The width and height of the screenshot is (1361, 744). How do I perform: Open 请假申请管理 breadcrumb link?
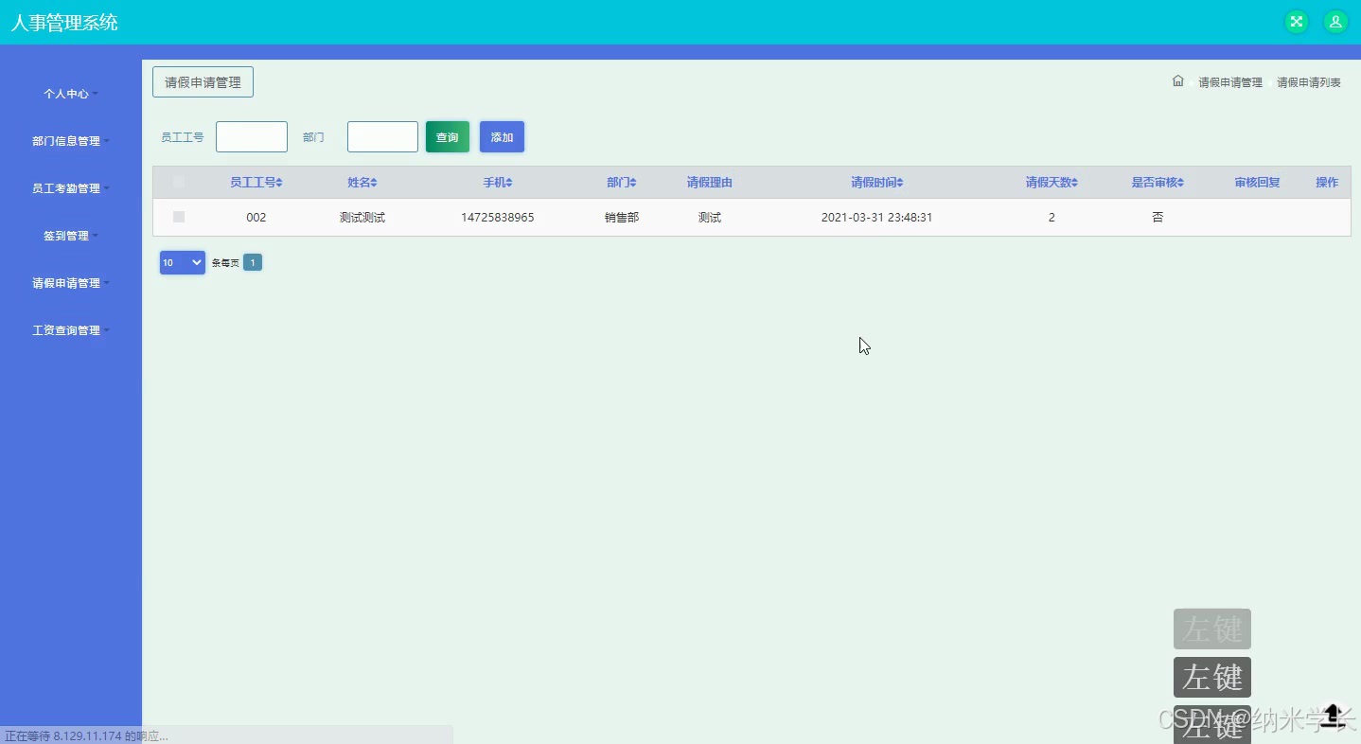pyautogui.click(x=1230, y=82)
